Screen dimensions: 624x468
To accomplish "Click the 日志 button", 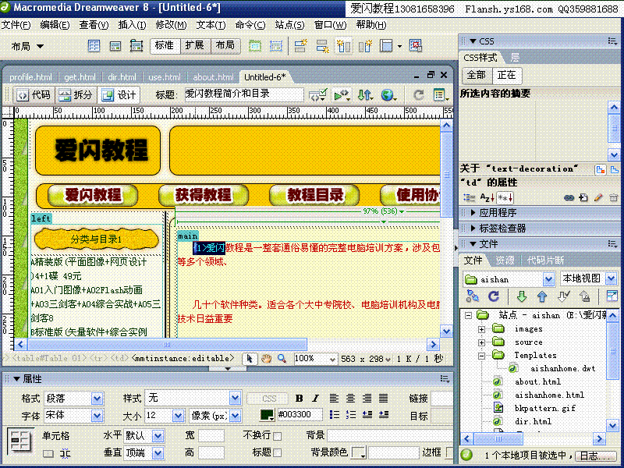I will (x=595, y=456).
